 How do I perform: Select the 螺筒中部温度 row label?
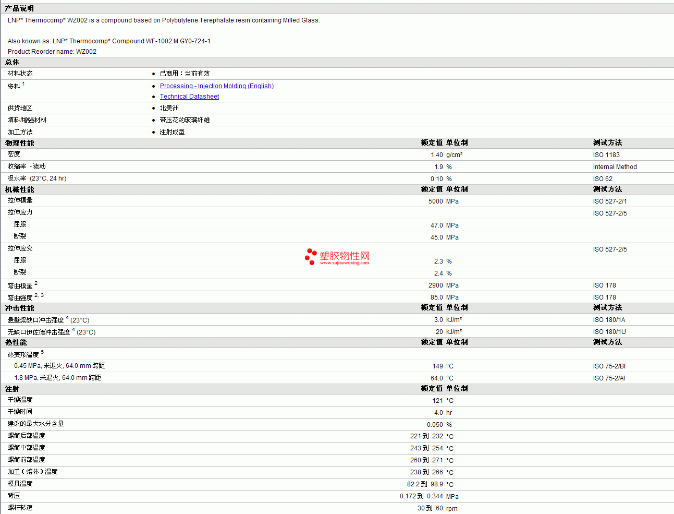26,448
